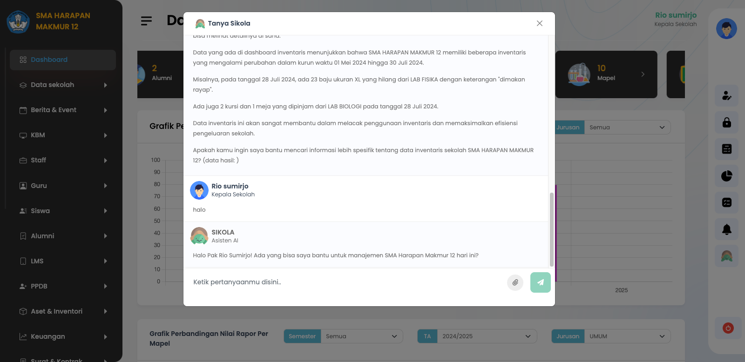Open the lock icon in right sidebar
This screenshot has width=745, height=362.
click(x=726, y=122)
